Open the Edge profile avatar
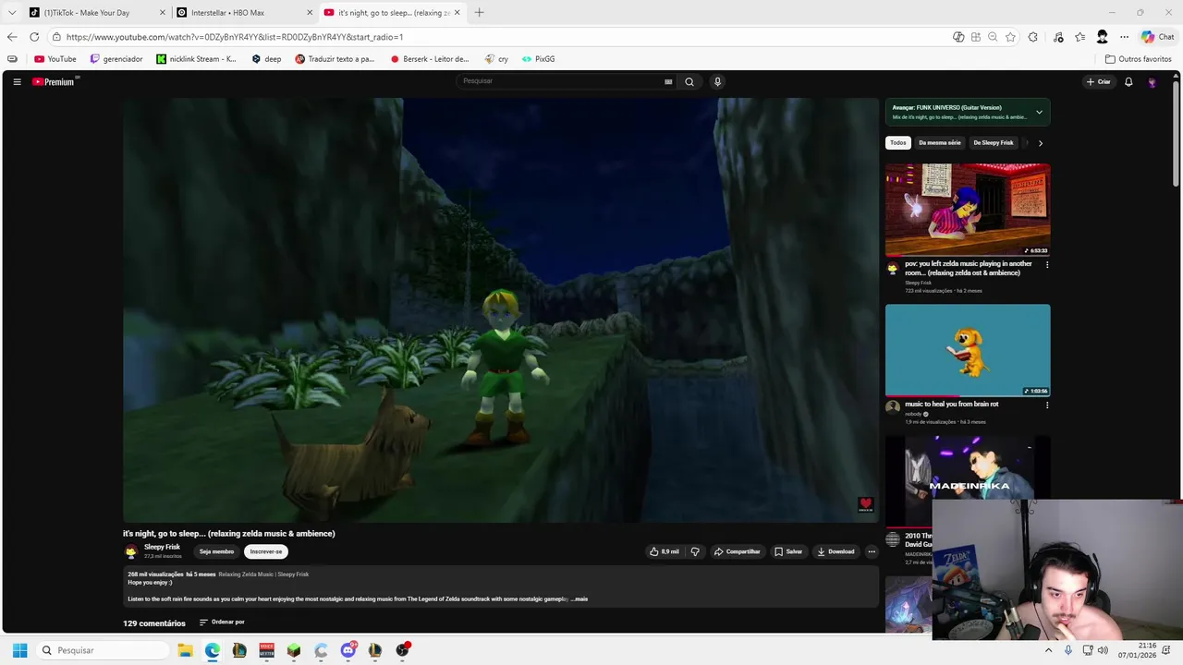 [1102, 37]
